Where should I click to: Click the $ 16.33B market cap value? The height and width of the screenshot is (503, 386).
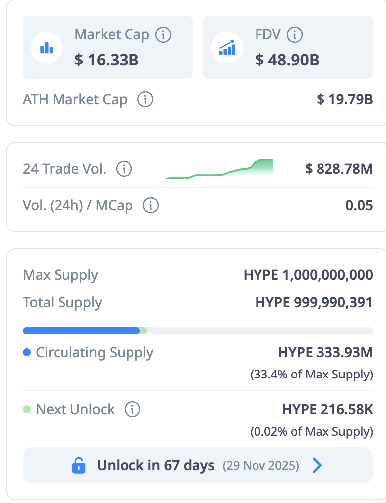(x=106, y=60)
